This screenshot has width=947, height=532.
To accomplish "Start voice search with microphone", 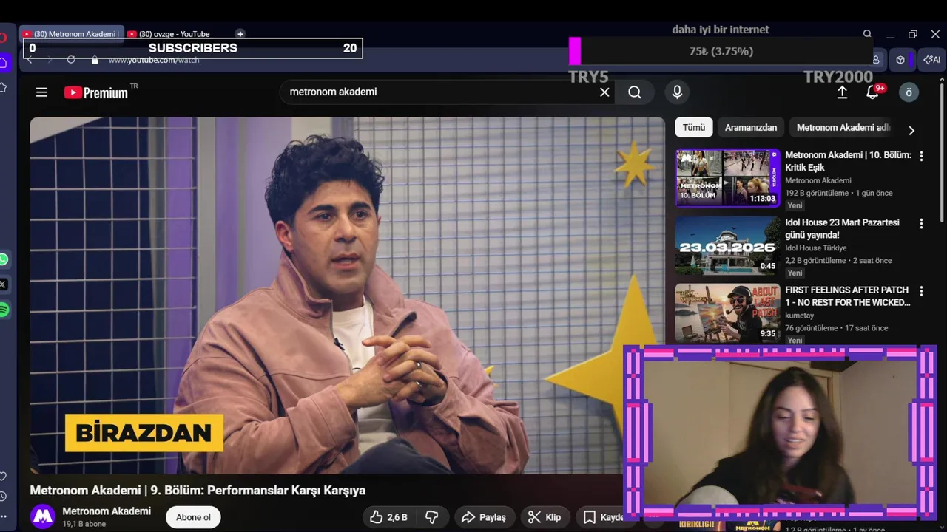I will coord(676,92).
